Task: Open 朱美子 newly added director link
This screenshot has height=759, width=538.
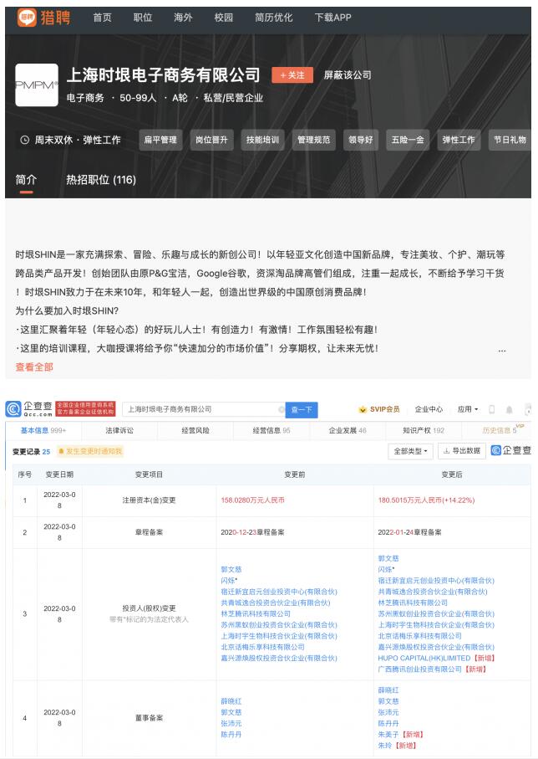Action: [388, 735]
